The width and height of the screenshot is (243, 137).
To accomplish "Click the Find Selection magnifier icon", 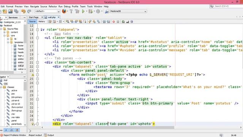I will tap(68, 22).
